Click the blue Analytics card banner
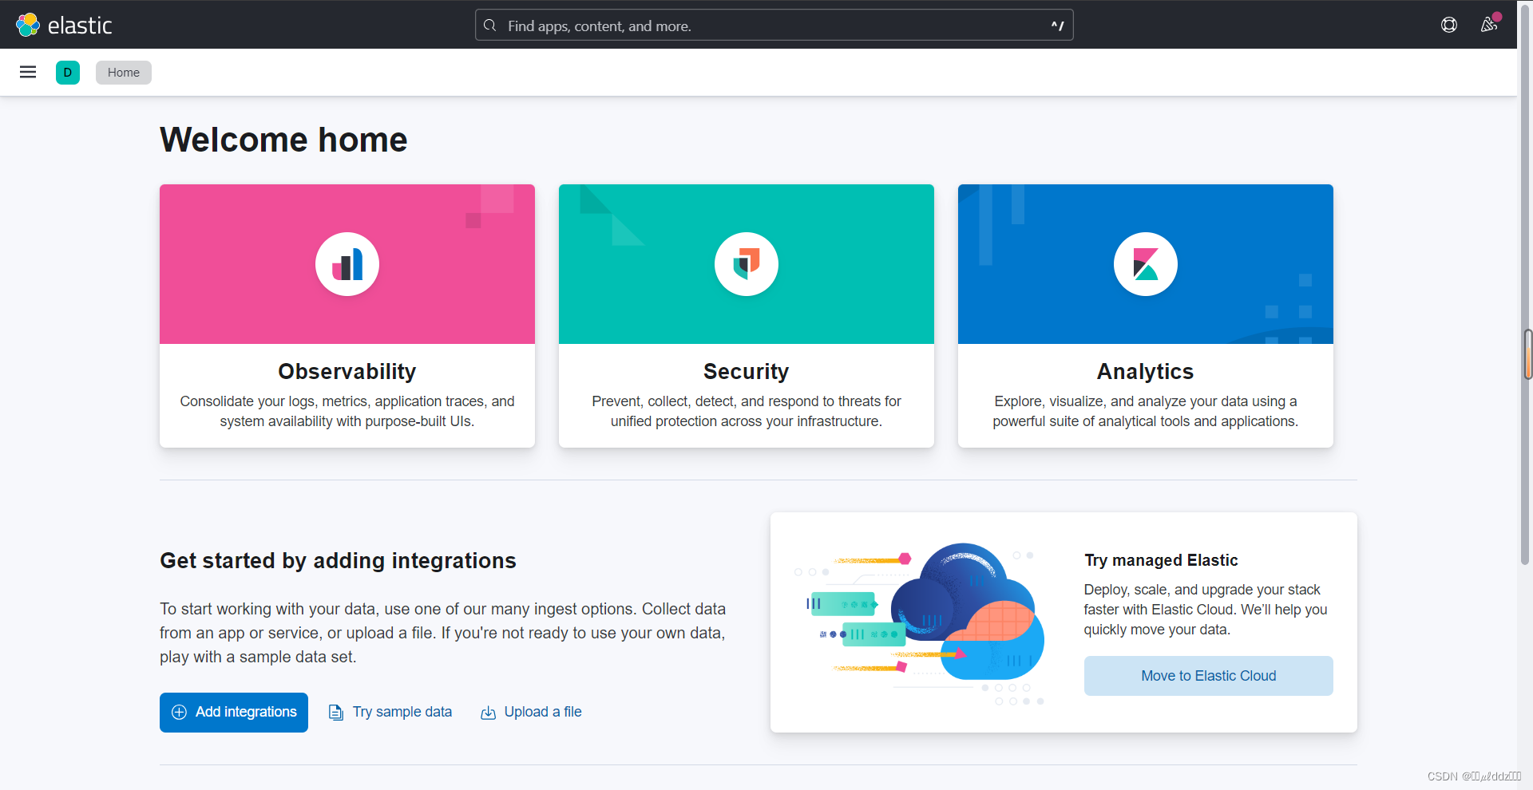Image resolution: width=1533 pixels, height=790 pixels. (x=1146, y=264)
